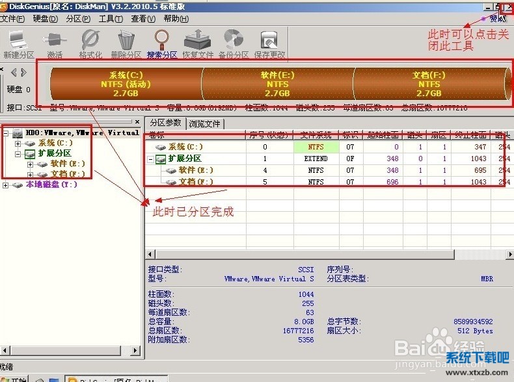Click the 恢复文件 (Recover Files) toolbar icon
Image resolution: width=514 pixels, height=382 pixels.
[x=197, y=40]
